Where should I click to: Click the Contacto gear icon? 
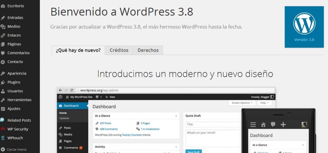3,62
